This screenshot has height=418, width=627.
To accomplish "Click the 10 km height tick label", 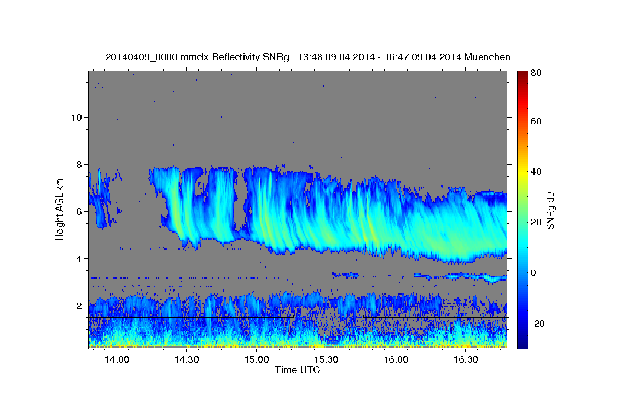I will click(x=77, y=117).
